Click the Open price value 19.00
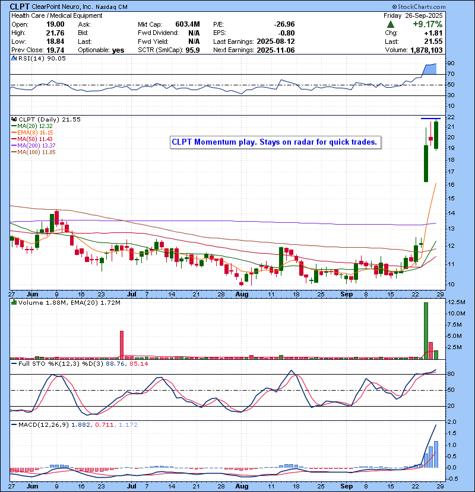Viewport: 475px width, 492px height. pos(55,24)
